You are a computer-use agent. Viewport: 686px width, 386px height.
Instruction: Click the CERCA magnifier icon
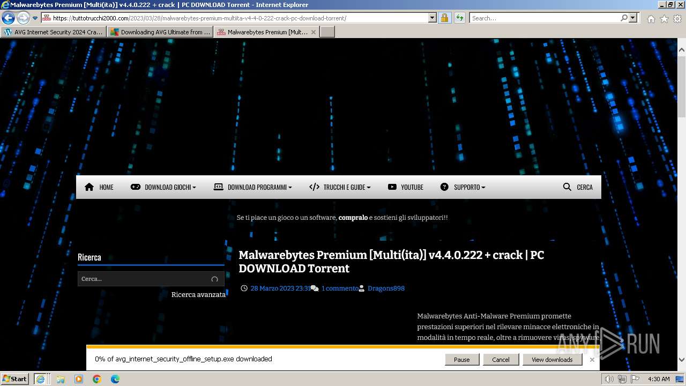pos(567,187)
